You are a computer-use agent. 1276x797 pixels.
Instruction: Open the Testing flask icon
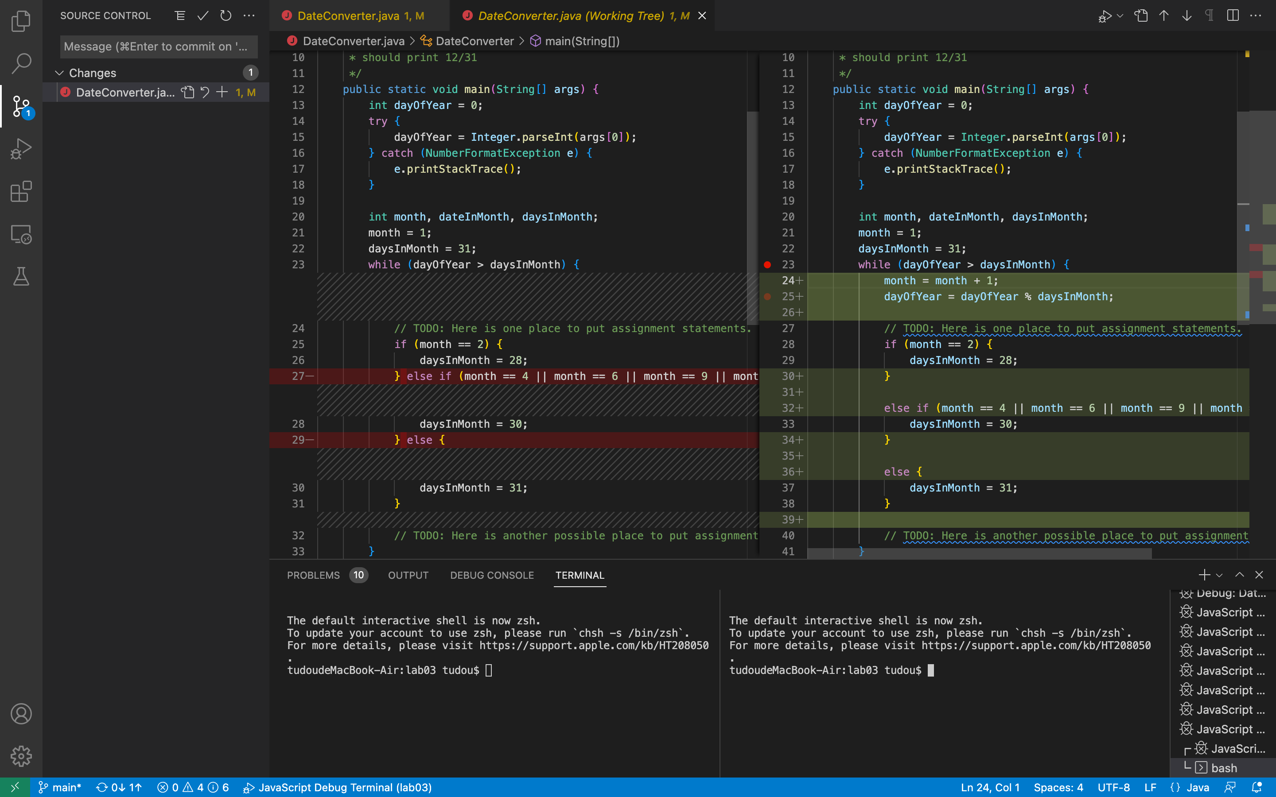coord(21,277)
